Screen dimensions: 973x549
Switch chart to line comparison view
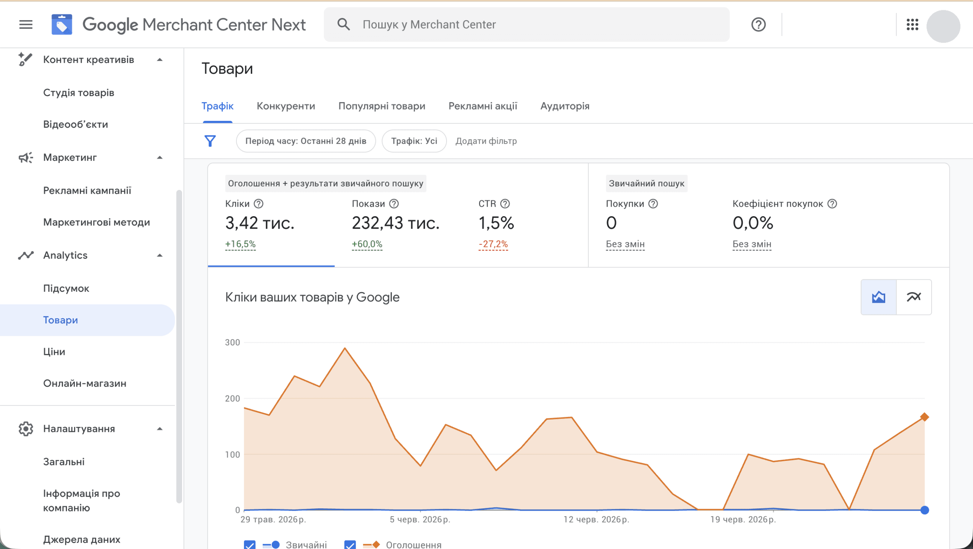pyautogui.click(x=914, y=297)
